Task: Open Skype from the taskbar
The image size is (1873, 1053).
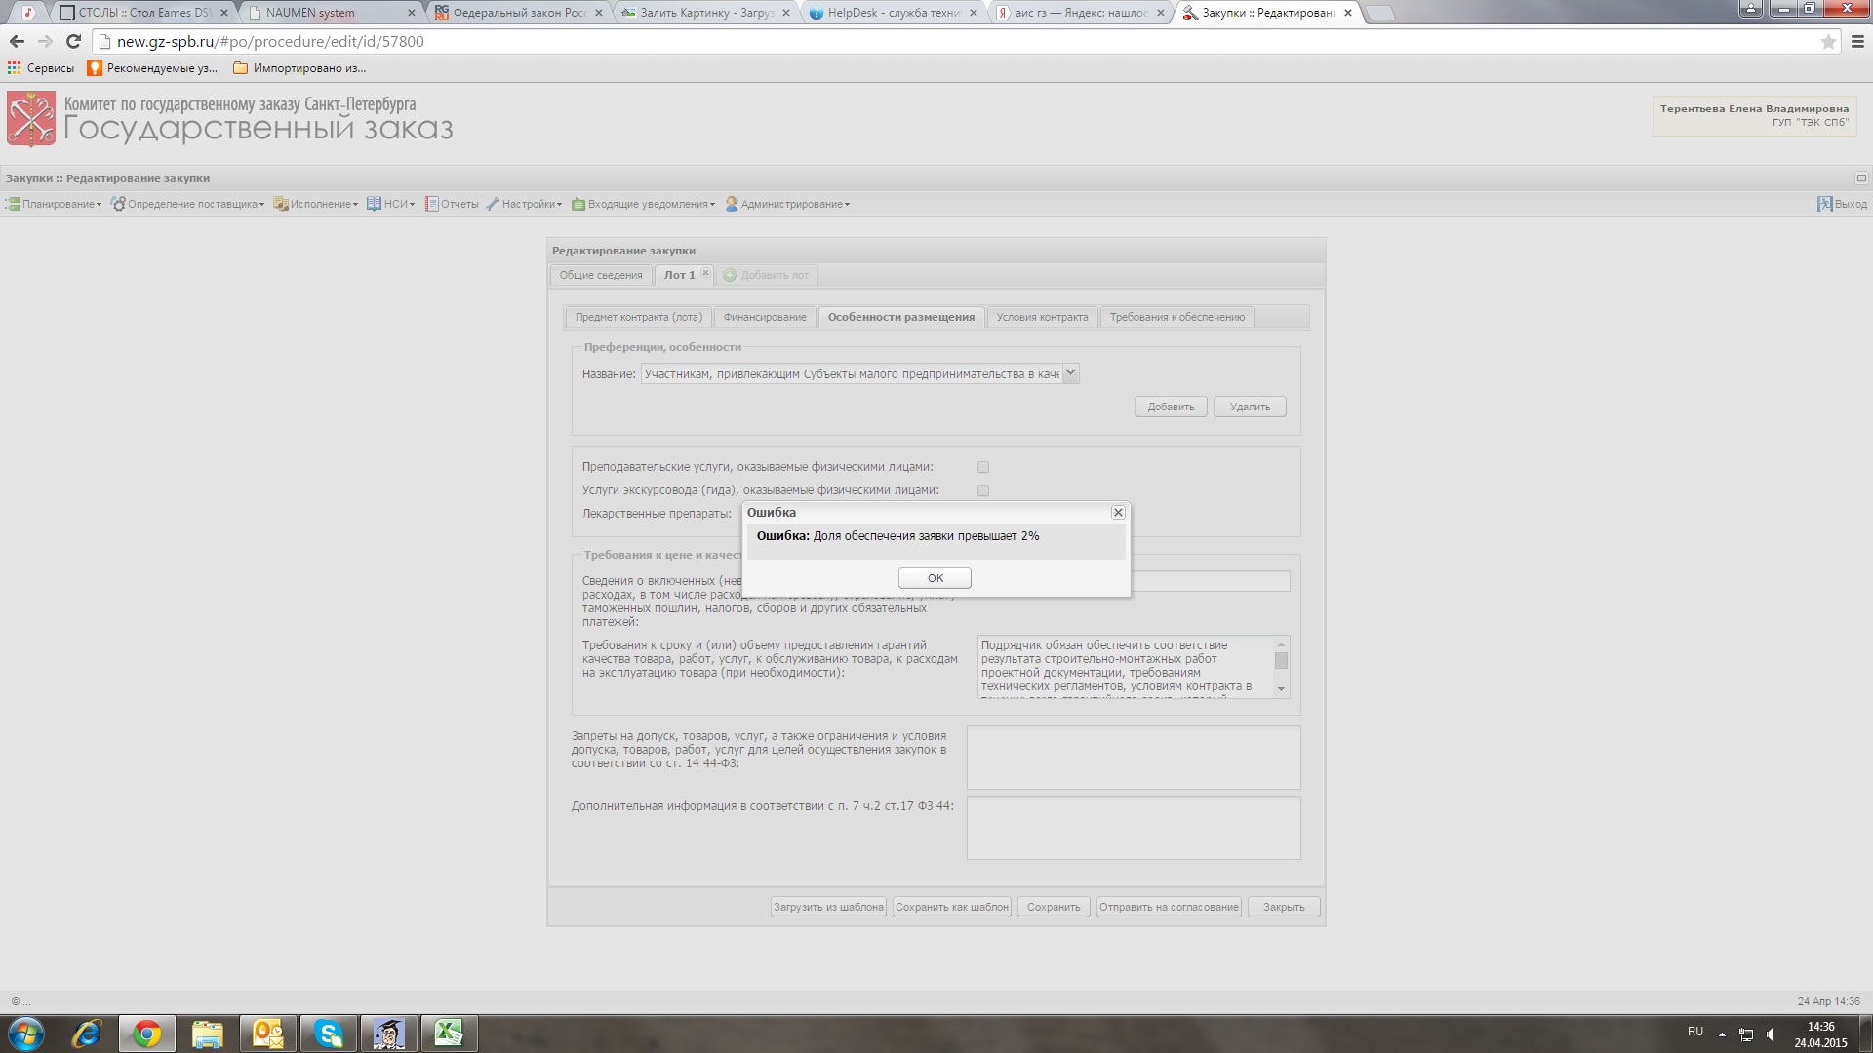Action: (x=329, y=1033)
